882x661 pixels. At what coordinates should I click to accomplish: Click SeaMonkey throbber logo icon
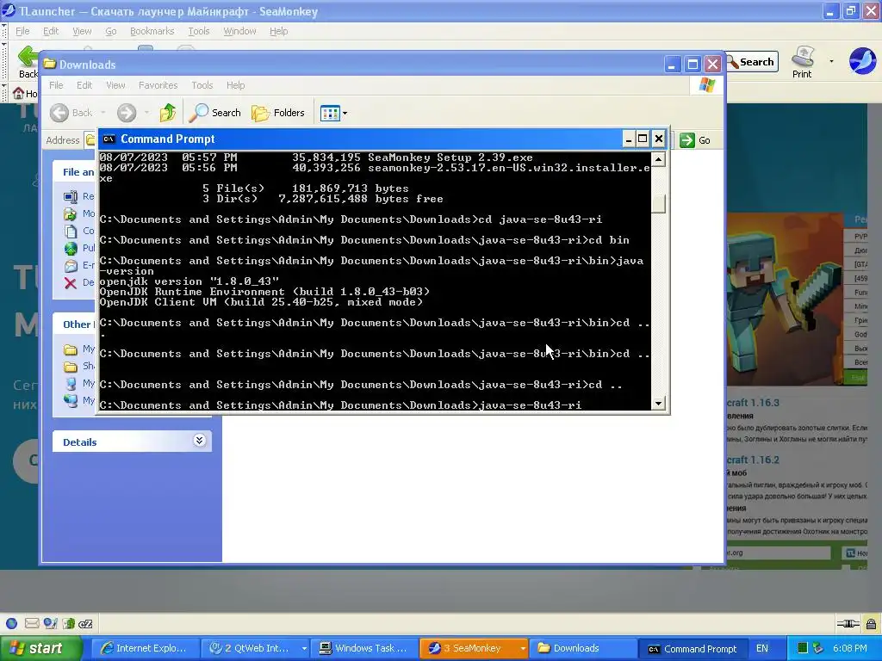(x=862, y=61)
